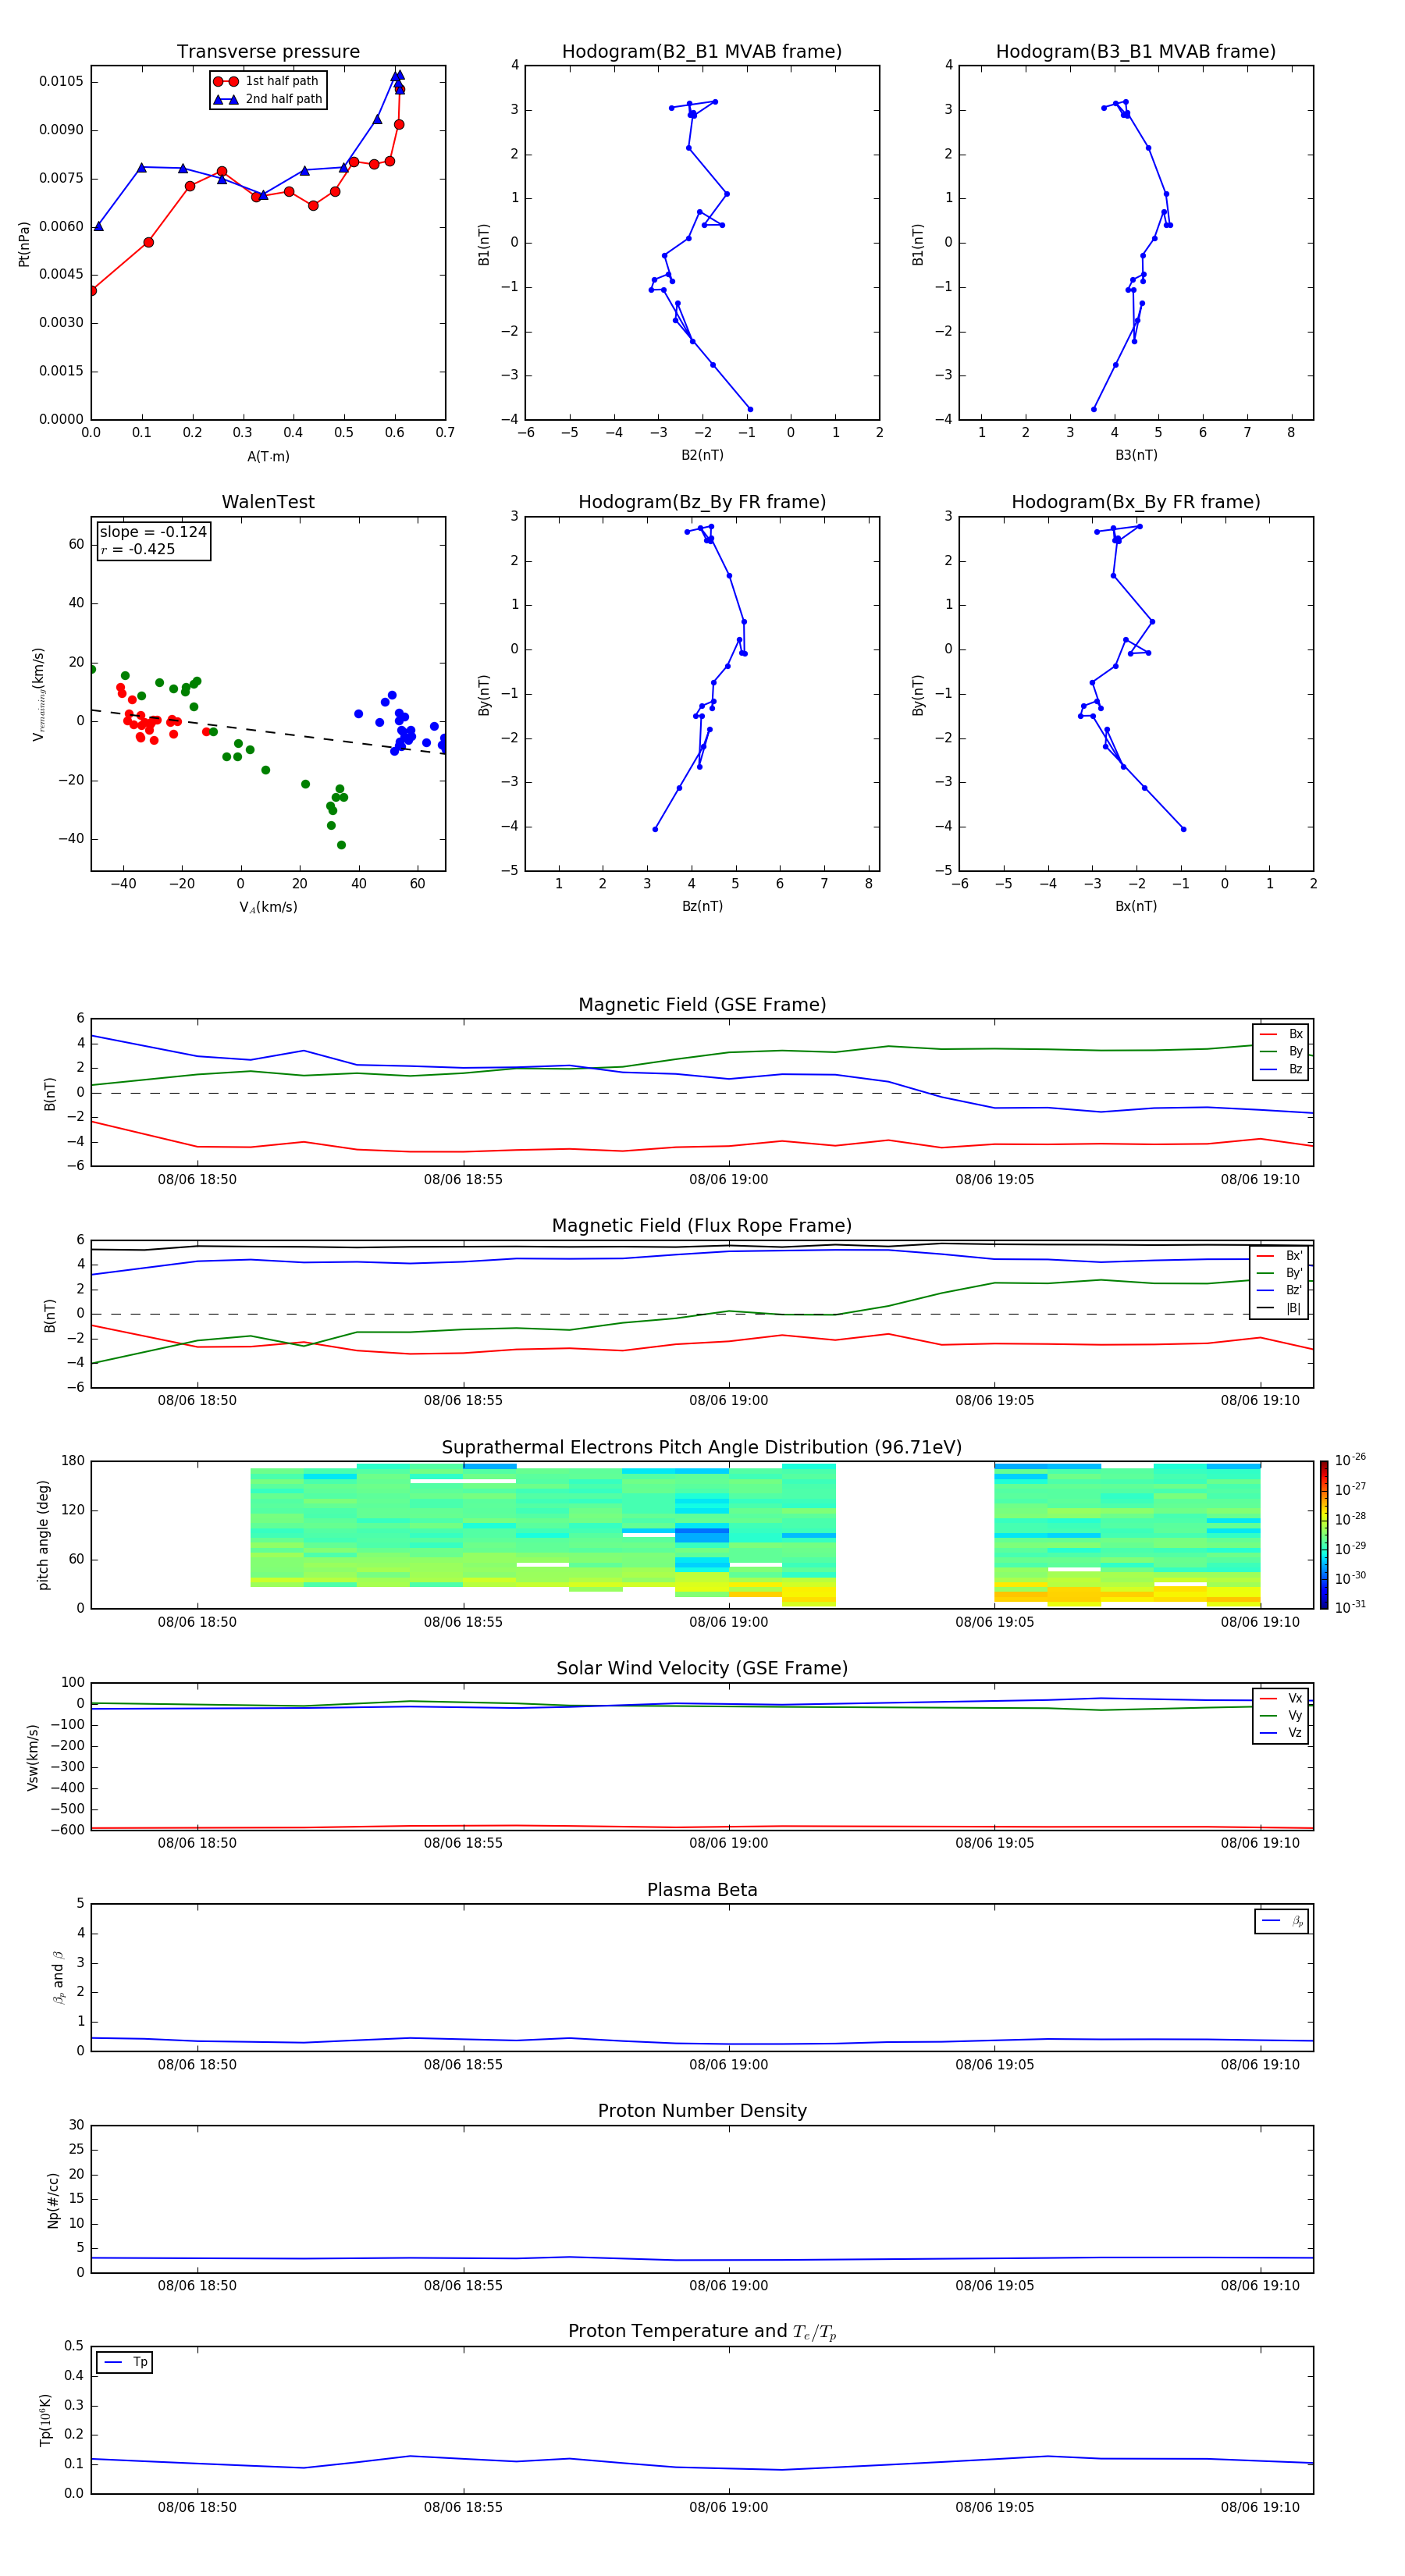Select the "Bx" entry in GSE legend

1281,1034
